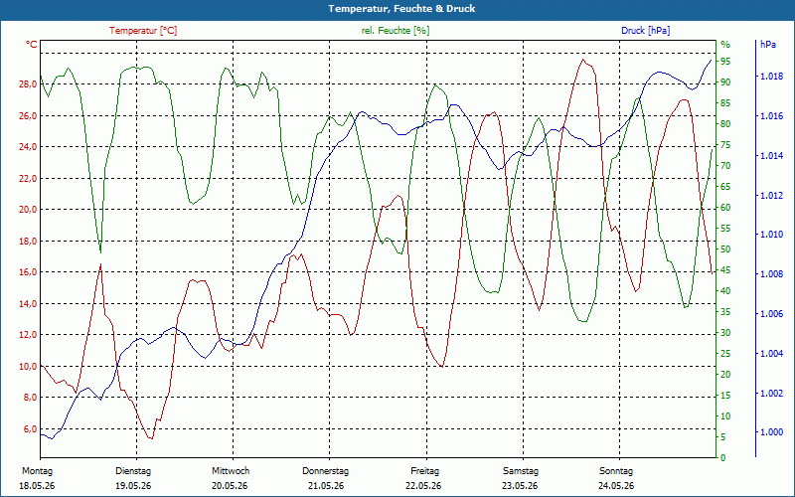Image resolution: width=795 pixels, height=497 pixels.
Task: Click the '16,0' temperature axis value
Action: [28, 272]
